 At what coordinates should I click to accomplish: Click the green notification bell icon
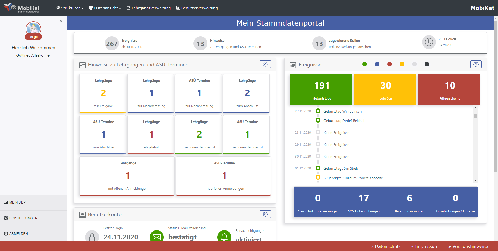[224, 237]
